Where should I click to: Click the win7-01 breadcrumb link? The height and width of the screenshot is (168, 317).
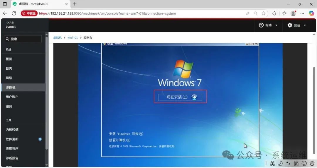pos(72,38)
